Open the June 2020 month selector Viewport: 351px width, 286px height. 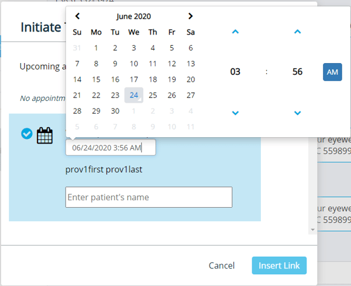[x=134, y=16]
